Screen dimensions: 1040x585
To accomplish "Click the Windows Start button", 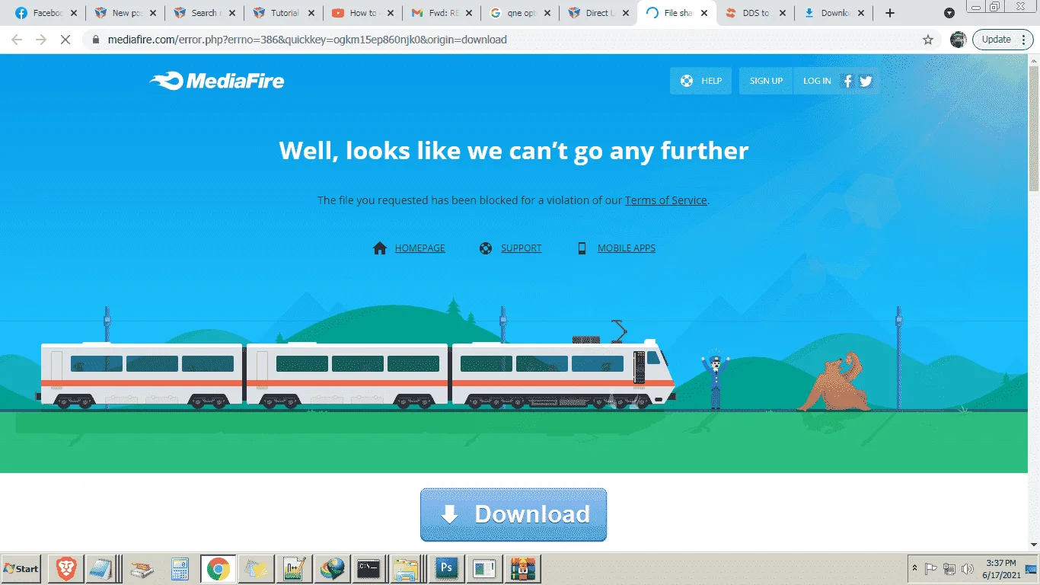I will tap(21, 568).
